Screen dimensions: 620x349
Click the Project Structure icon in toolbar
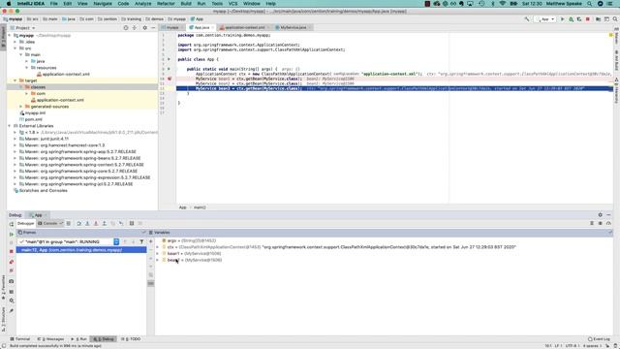(x=599, y=19)
